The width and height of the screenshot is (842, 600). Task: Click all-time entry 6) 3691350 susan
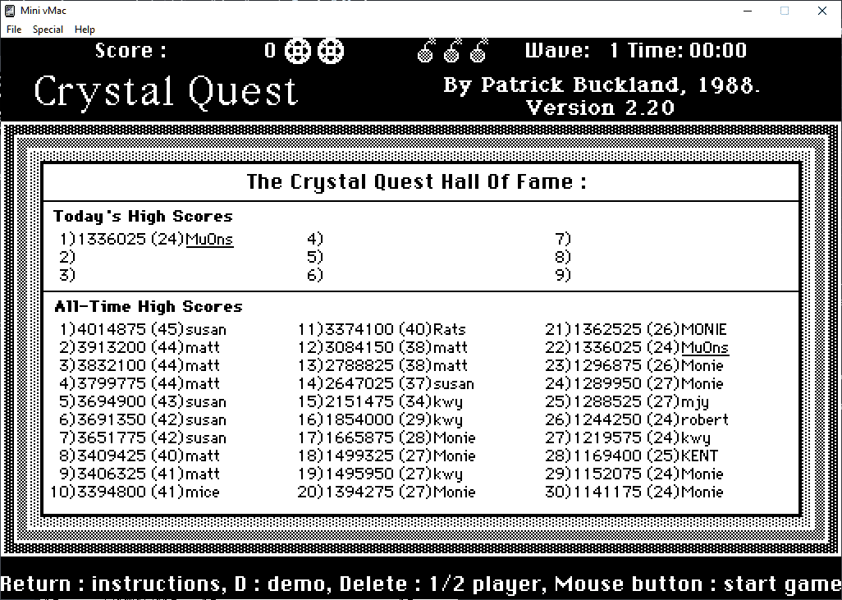tap(143, 419)
